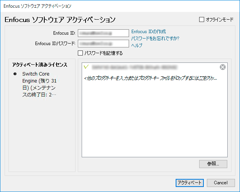Select the Switch Core Engine license entry
This screenshot has width=240, height=192.
click(x=39, y=84)
